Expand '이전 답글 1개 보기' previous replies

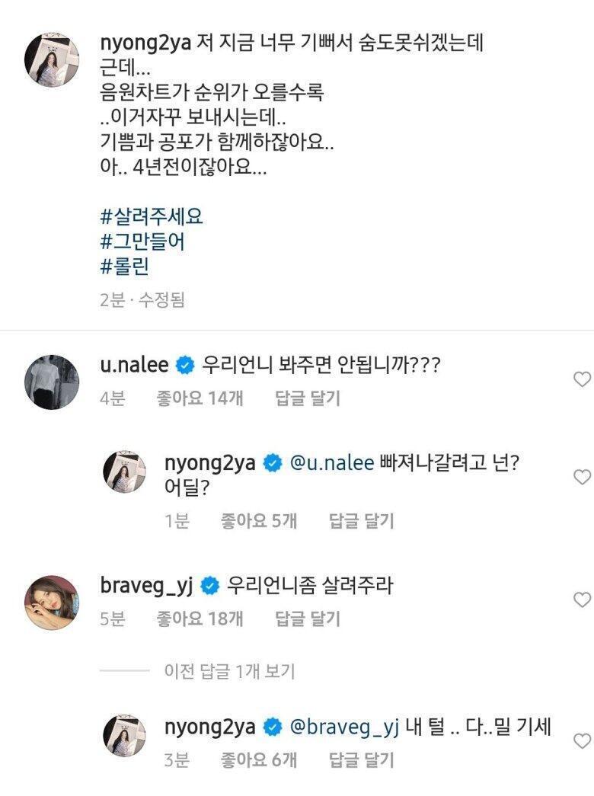pyautogui.click(x=229, y=671)
